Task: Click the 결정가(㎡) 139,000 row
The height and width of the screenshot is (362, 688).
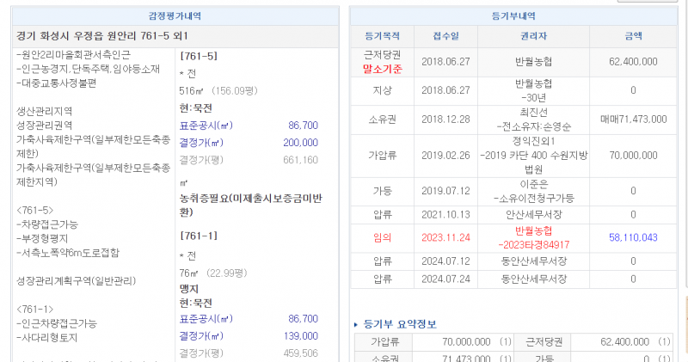Action: point(248,336)
